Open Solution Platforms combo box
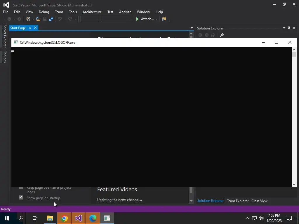The height and width of the screenshot is (224, 299). click(117, 19)
